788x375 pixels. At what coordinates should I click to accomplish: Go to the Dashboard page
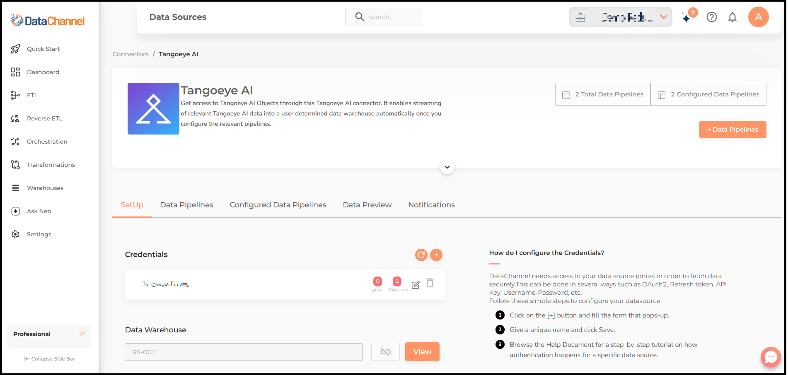click(43, 72)
